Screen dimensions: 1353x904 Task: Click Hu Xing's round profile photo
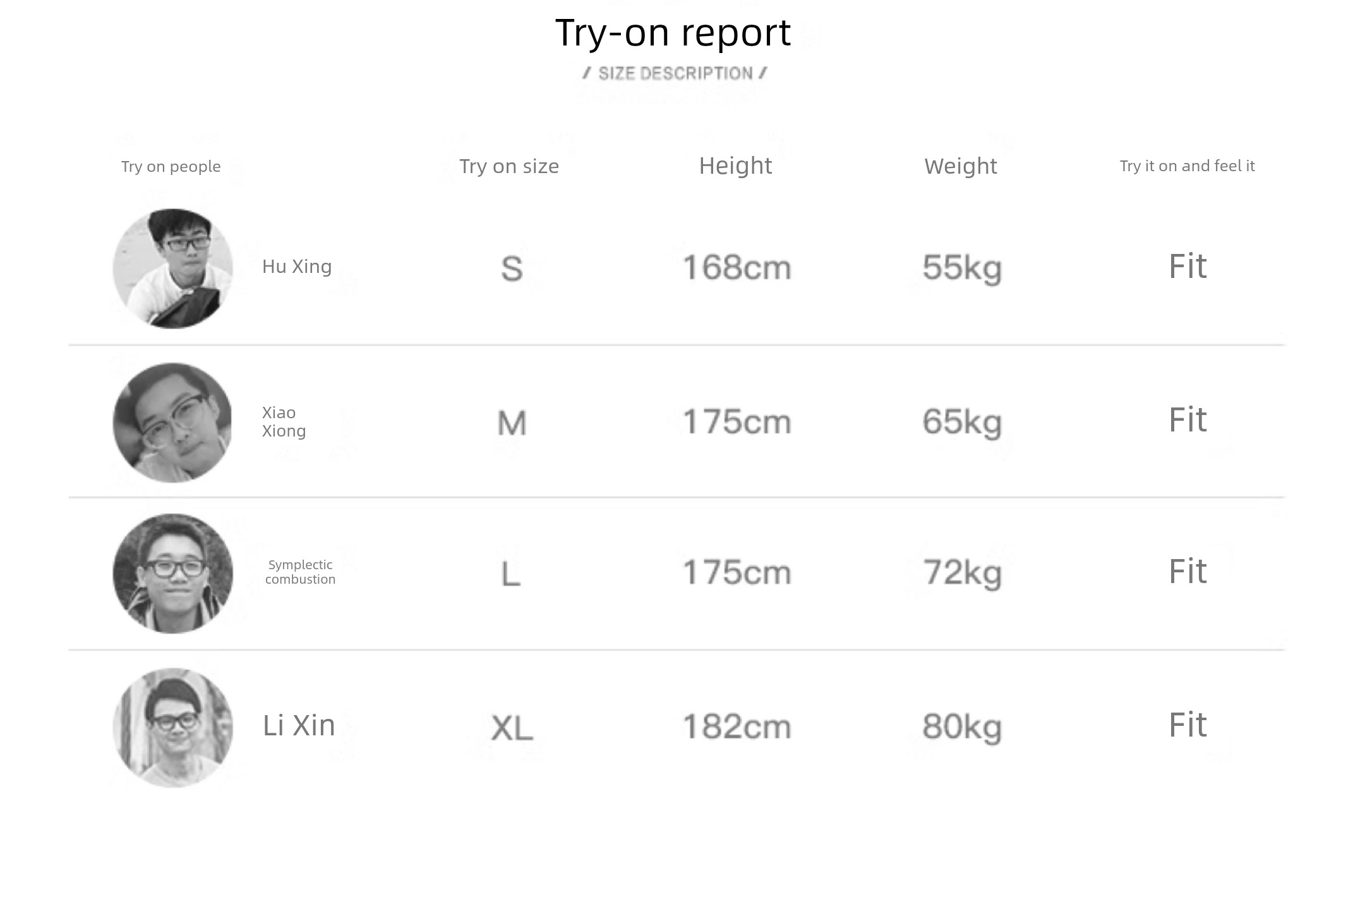click(x=172, y=268)
